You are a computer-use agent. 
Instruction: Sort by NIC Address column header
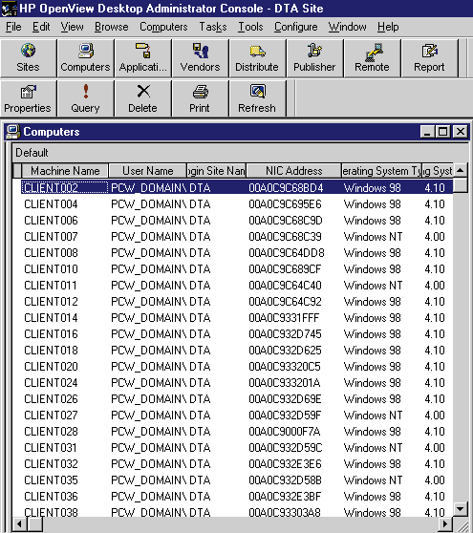tap(293, 171)
